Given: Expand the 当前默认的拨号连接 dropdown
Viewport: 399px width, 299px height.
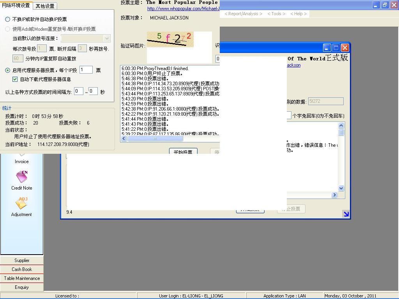Looking at the screenshot, I should [x=107, y=38].
